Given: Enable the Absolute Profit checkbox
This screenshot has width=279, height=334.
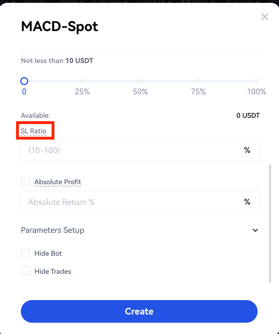Looking at the screenshot, I should pyautogui.click(x=25, y=181).
